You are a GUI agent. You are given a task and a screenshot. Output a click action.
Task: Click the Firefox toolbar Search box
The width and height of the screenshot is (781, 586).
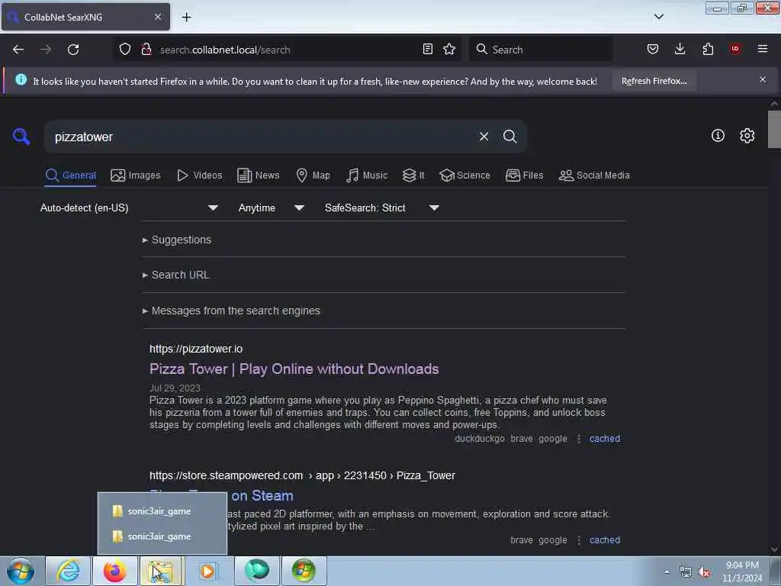[x=541, y=50]
